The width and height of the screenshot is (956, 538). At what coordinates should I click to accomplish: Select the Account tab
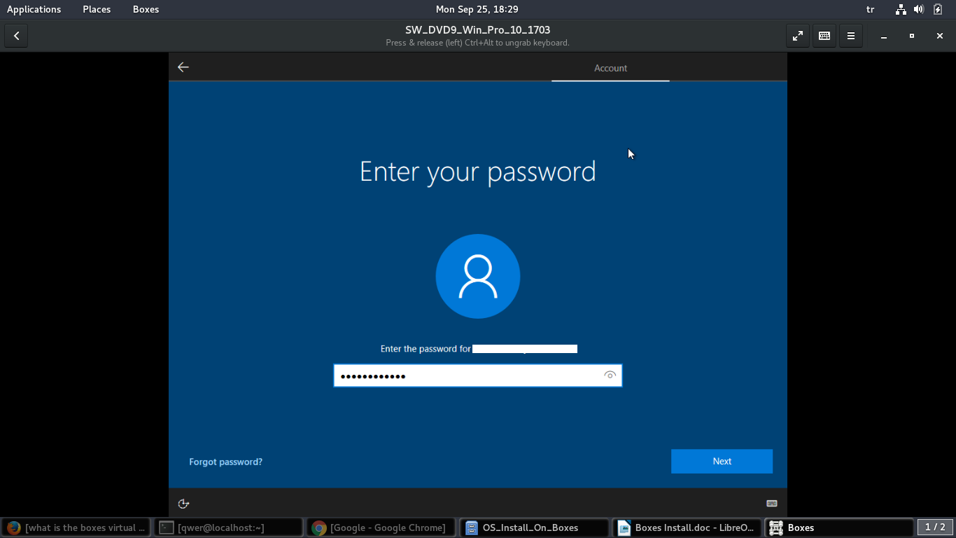pos(610,68)
